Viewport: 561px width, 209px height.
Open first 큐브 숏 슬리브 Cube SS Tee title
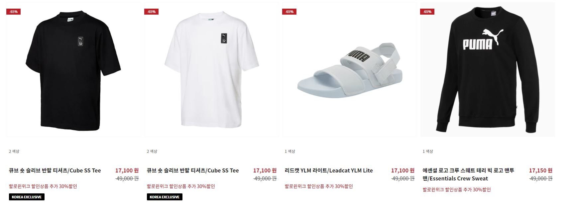(55, 170)
